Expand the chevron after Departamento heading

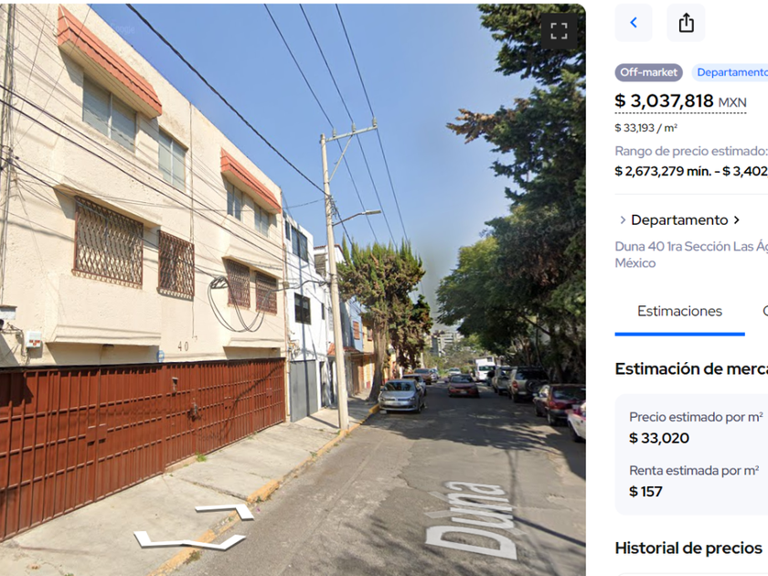(x=736, y=220)
